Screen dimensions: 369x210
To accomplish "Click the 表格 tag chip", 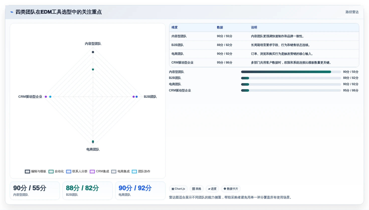I will pos(197,189).
